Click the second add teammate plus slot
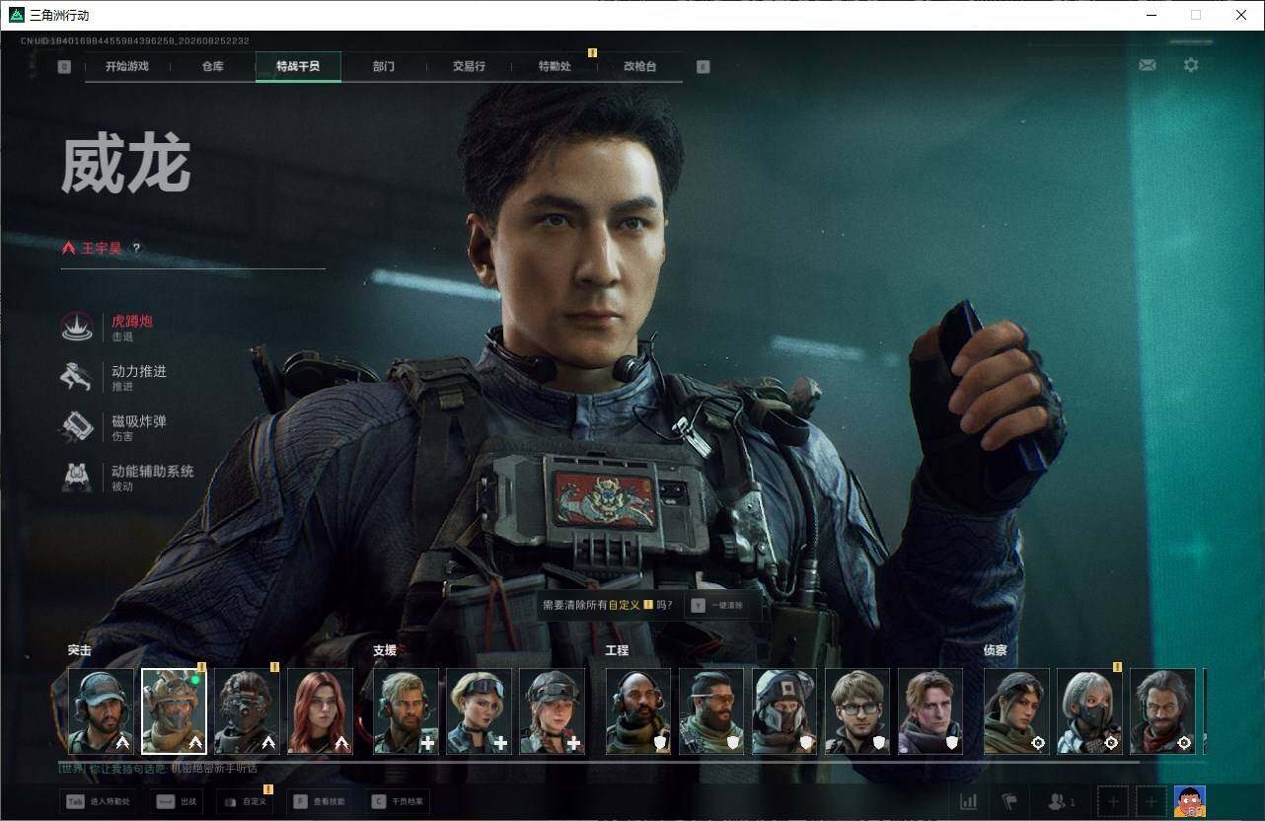This screenshot has height=821, width=1265. [1151, 801]
